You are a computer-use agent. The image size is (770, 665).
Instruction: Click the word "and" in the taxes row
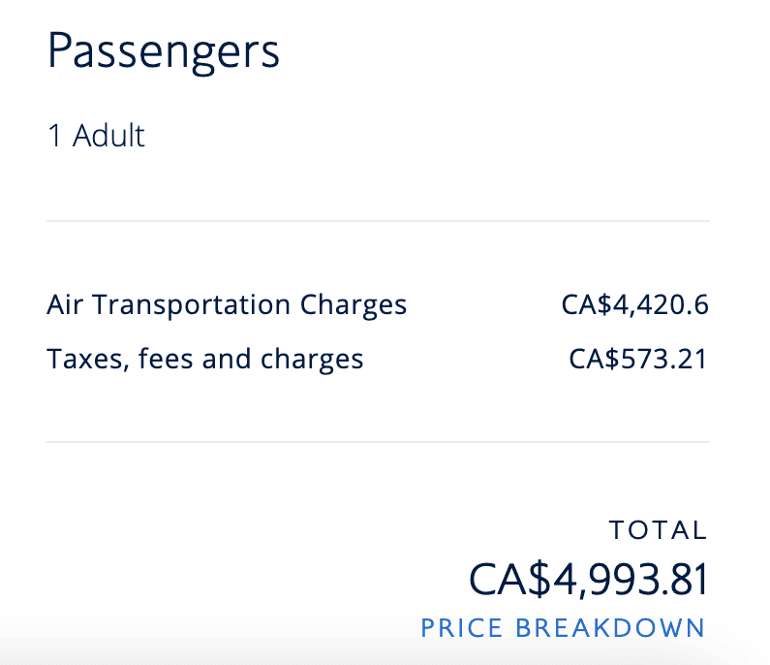coord(228,360)
